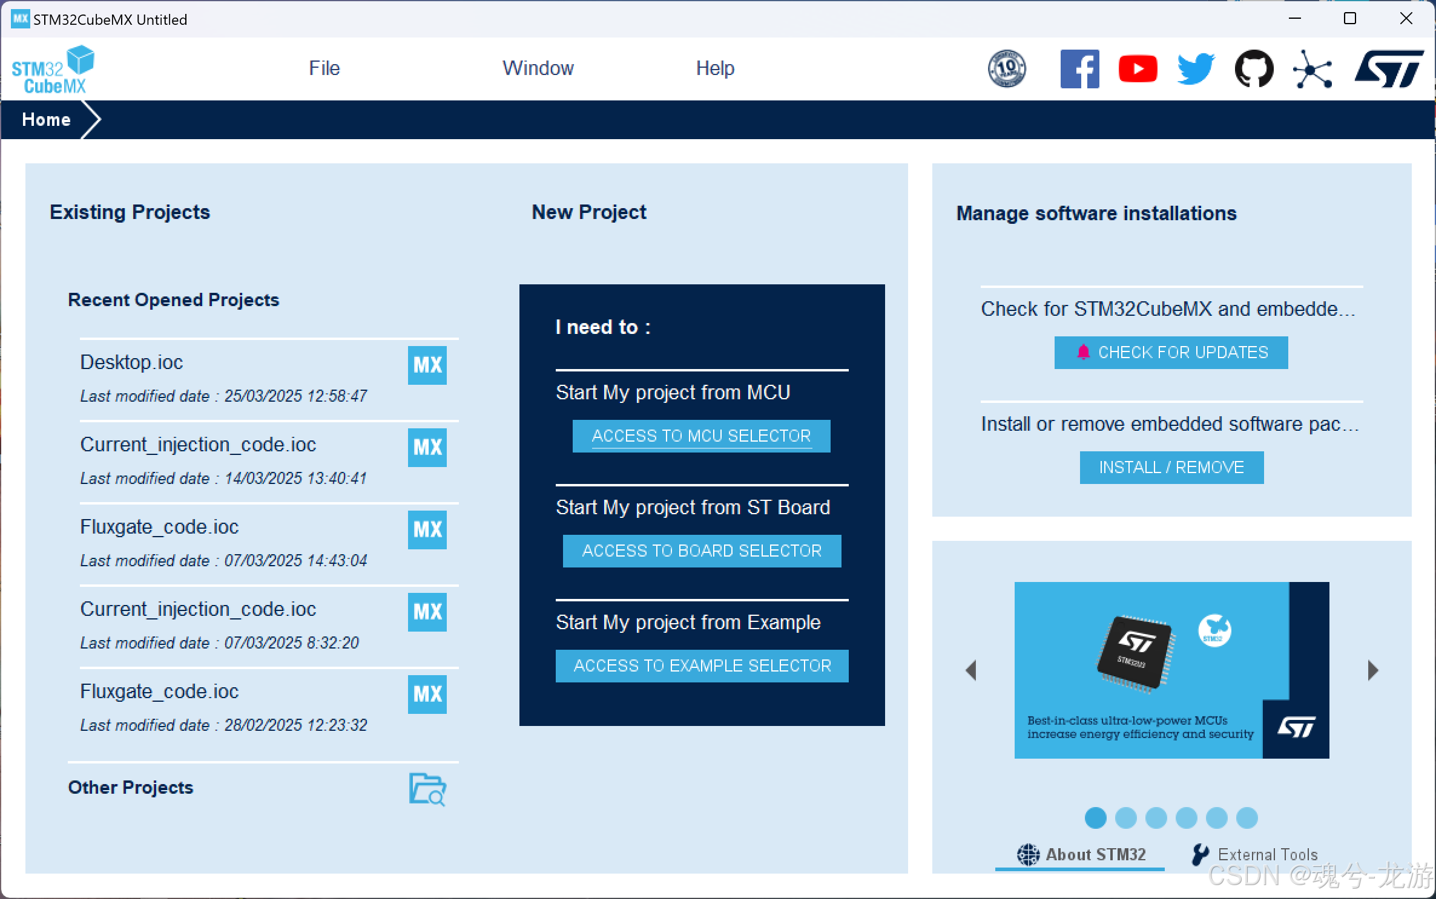Browse other projects folder icon
The width and height of the screenshot is (1436, 899).
[x=427, y=789]
